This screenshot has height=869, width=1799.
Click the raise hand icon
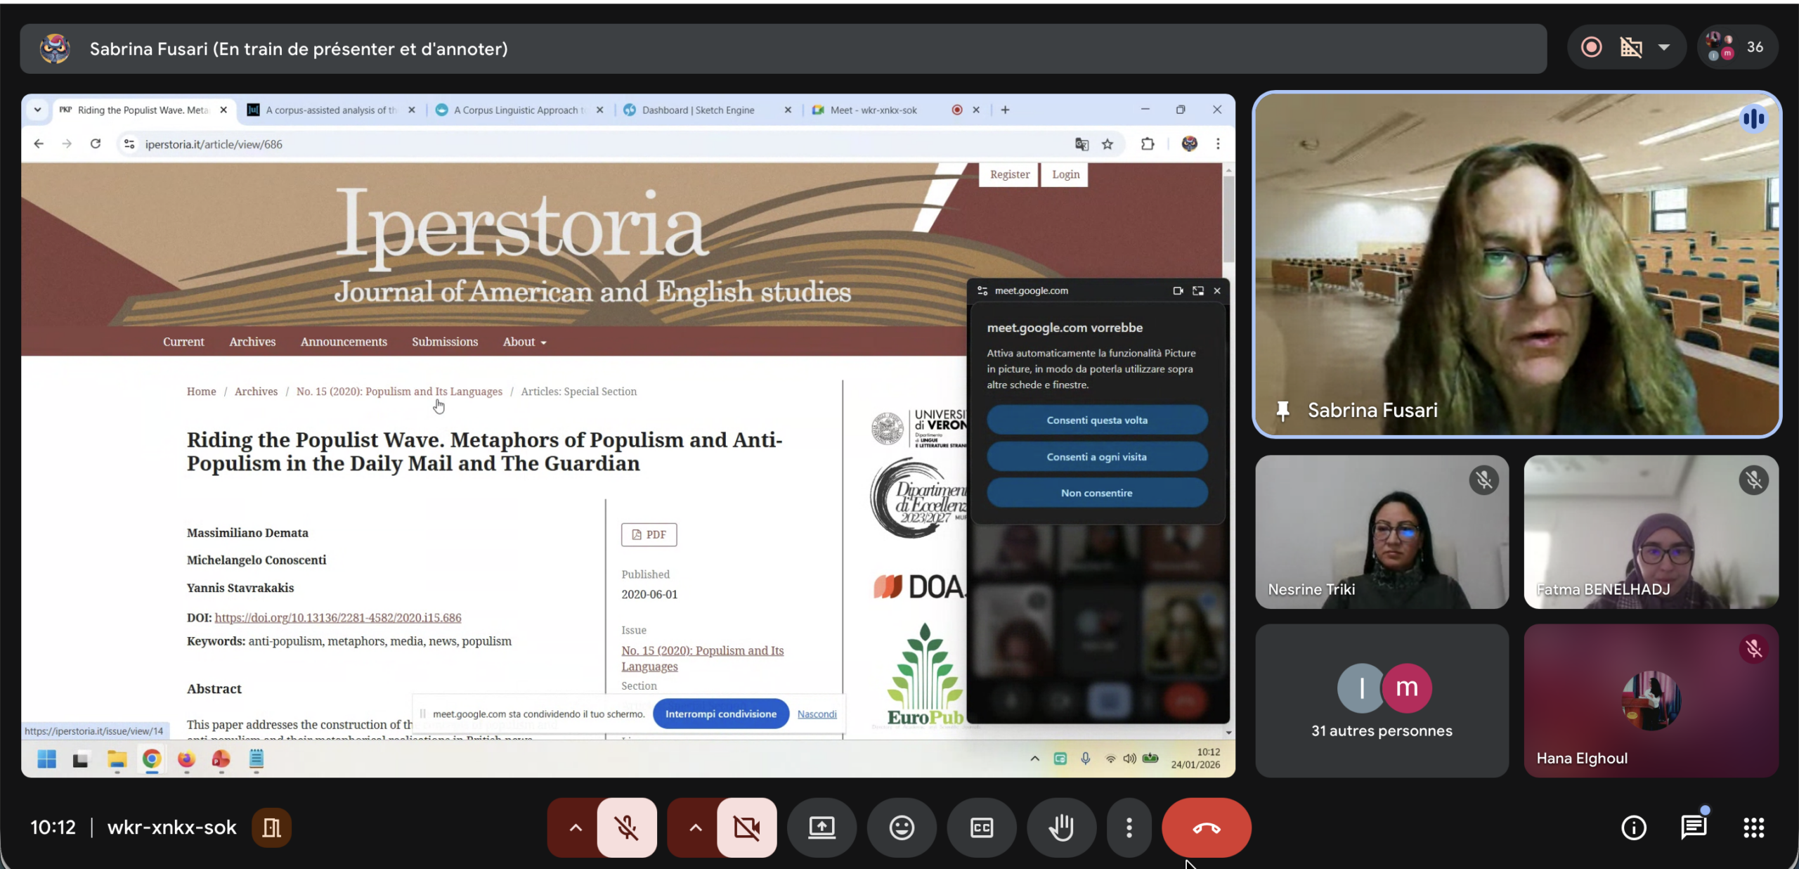(1061, 828)
